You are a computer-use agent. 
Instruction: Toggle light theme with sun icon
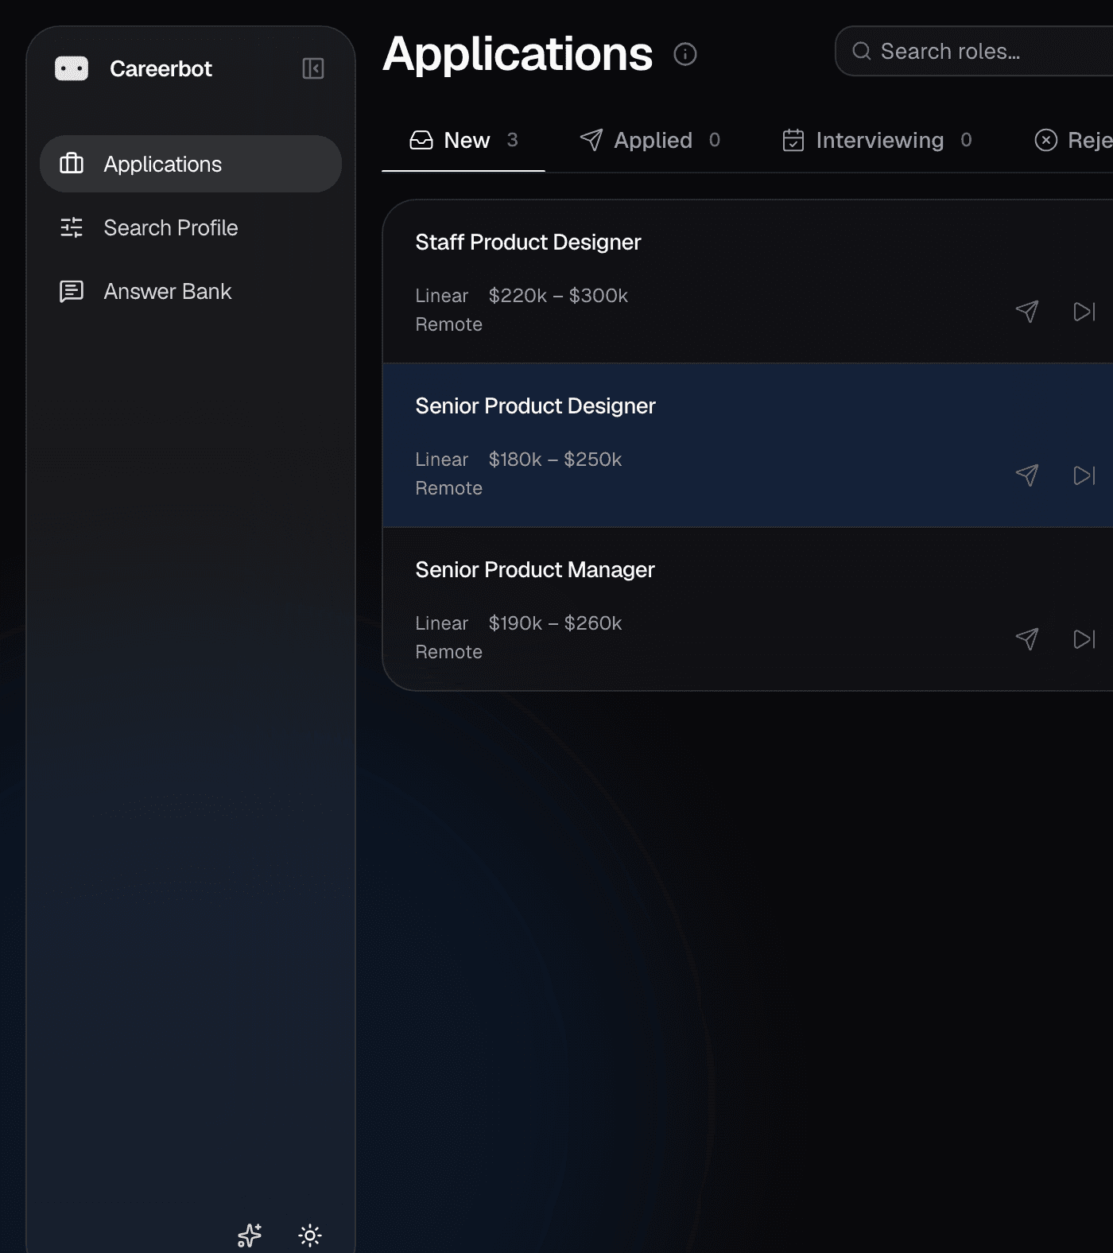[310, 1235]
